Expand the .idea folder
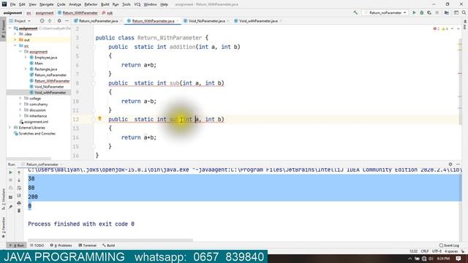This screenshot has width=468, height=263. click(15, 34)
